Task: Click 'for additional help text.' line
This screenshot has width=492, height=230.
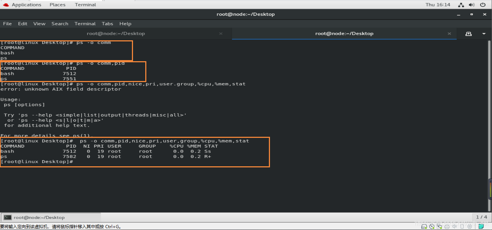Action: pos(47,125)
